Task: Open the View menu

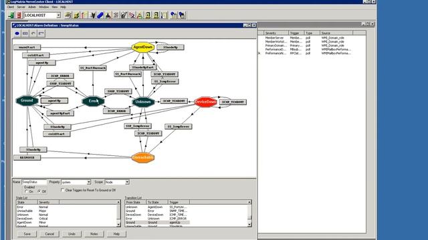Action: coord(55,7)
